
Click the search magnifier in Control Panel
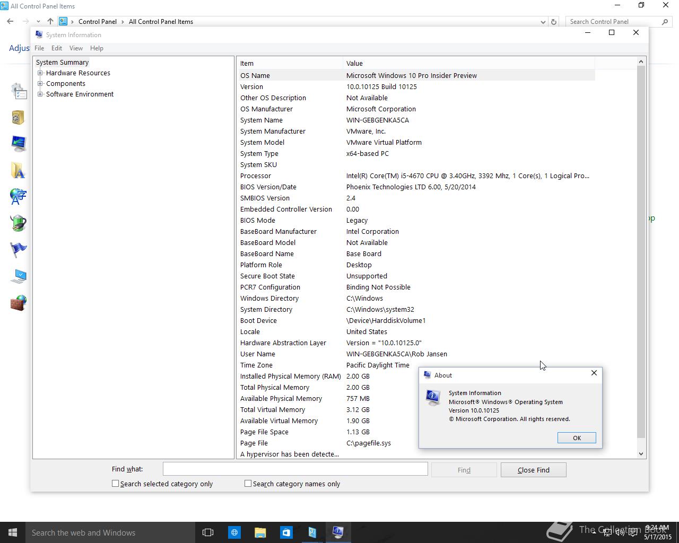[665, 22]
